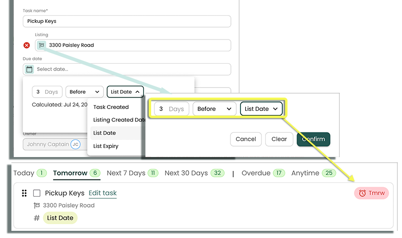Collapse the open List Date dropdown in the form
This screenshot has width=402, height=238.
(x=125, y=92)
